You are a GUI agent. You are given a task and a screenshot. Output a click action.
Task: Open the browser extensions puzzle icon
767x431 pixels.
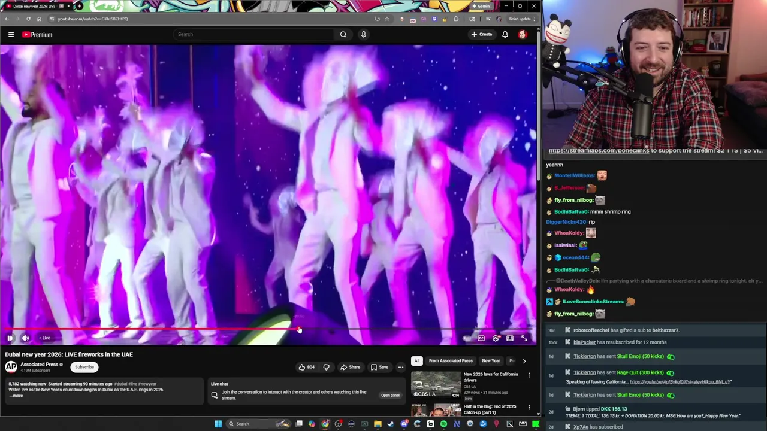coord(456,19)
